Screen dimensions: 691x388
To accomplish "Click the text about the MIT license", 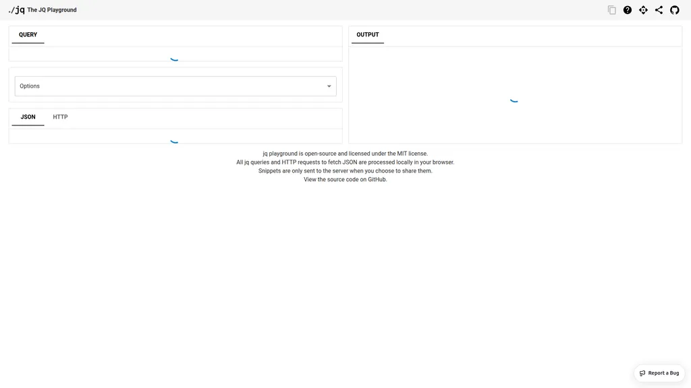I will tap(345, 154).
